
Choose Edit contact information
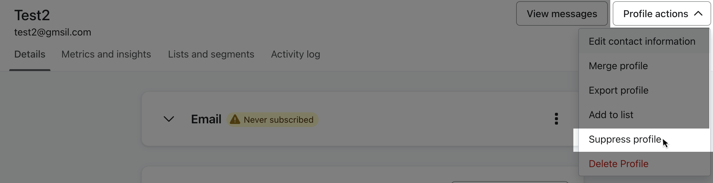(x=642, y=41)
